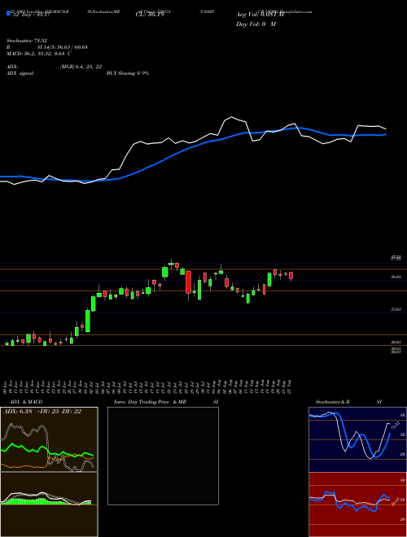Click the 'Day Vol: 0 M' text
The height and width of the screenshot is (537, 407).
[x=256, y=24]
